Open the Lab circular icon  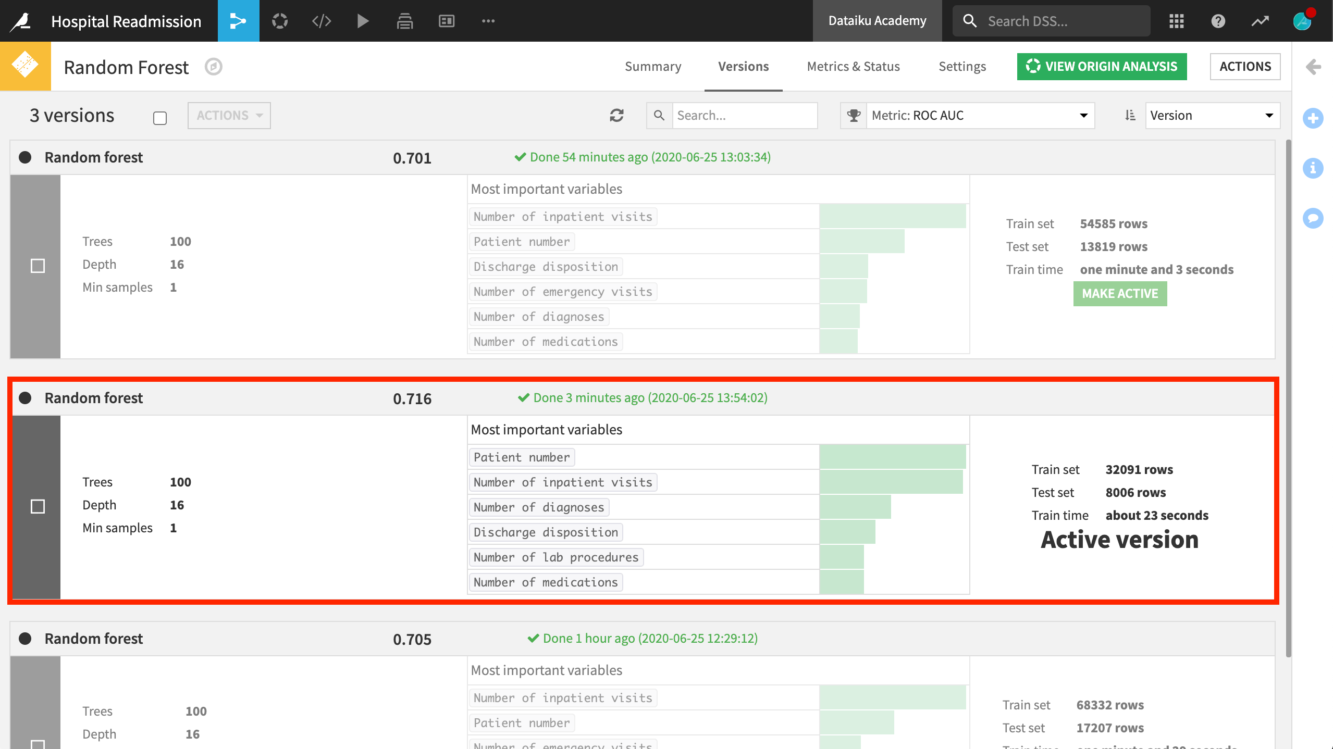point(280,21)
